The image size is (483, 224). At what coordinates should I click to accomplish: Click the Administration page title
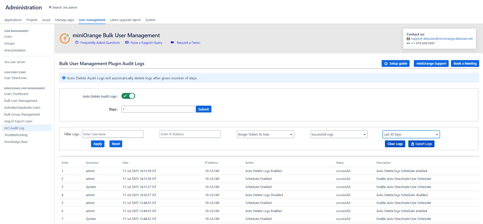coord(24,8)
